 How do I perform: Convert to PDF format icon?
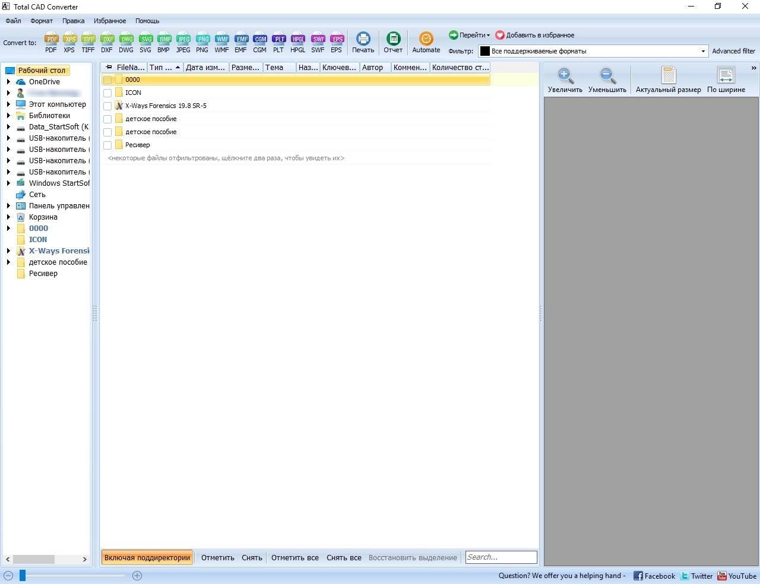click(x=51, y=42)
